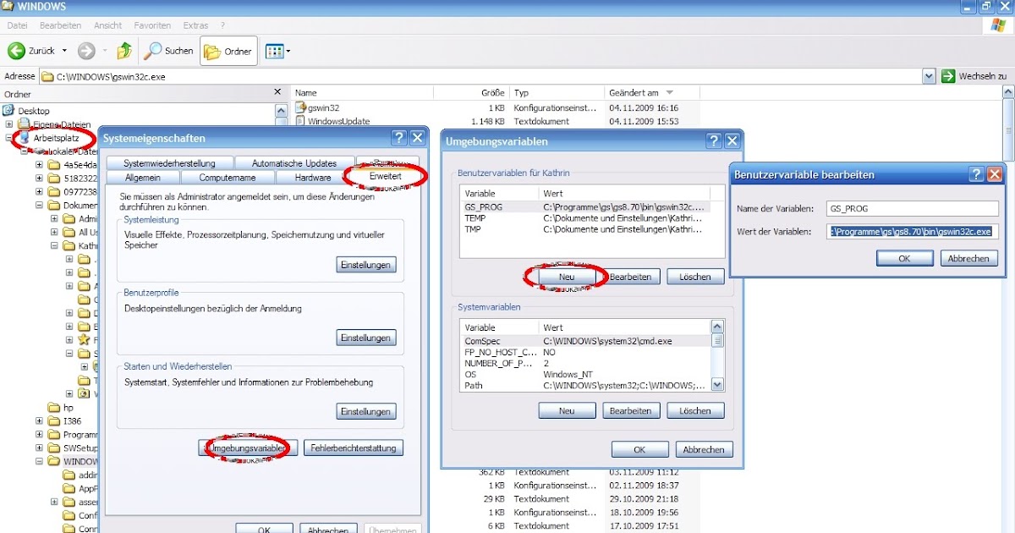Open the Bearbeiten menu
Image resolution: width=1015 pixels, height=533 pixels.
60,25
